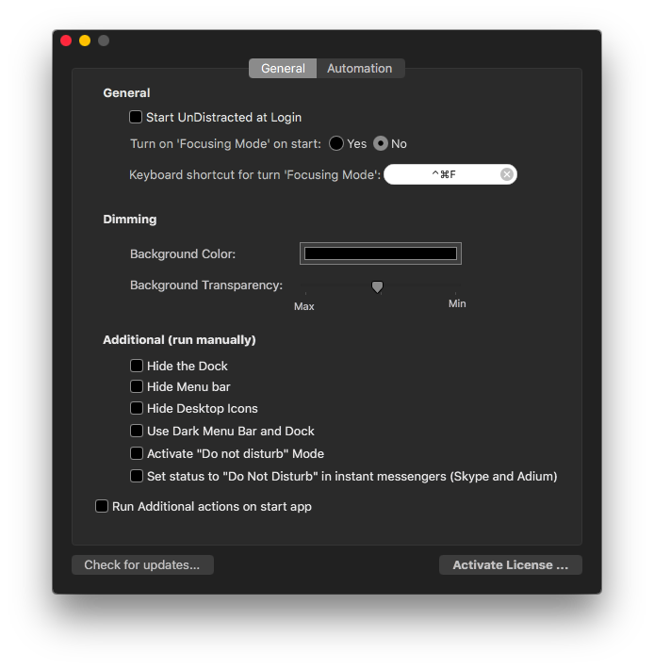Turn on Activate "Do not disturb" Mode
Viewport: 654px width, 669px height.
pos(137,453)
